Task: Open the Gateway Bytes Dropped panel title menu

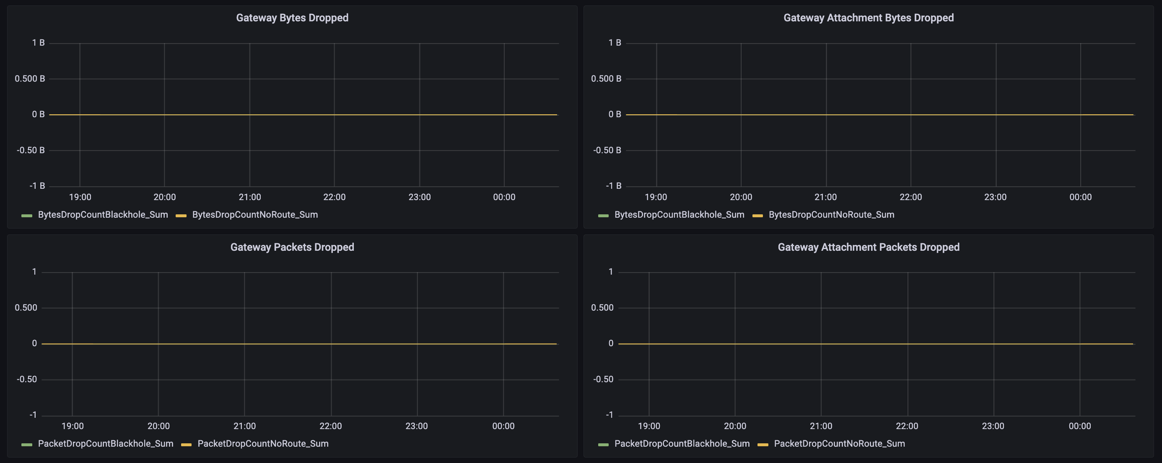Action: tap(292, 18)
